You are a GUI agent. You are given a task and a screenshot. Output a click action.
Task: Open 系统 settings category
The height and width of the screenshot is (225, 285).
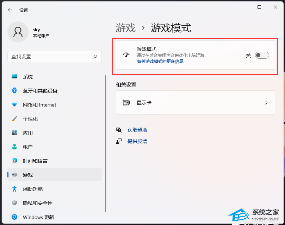tap(55, 77)
